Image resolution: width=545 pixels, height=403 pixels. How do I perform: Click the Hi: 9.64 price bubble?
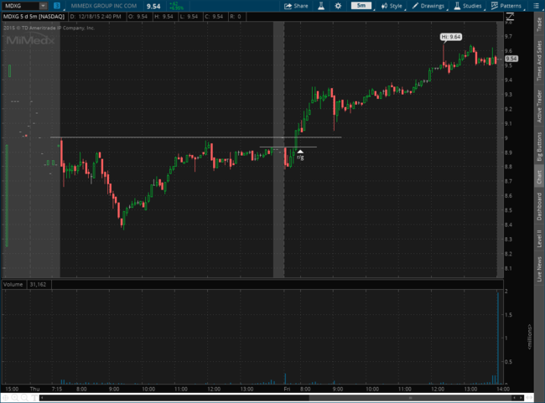tap(451, 37)
